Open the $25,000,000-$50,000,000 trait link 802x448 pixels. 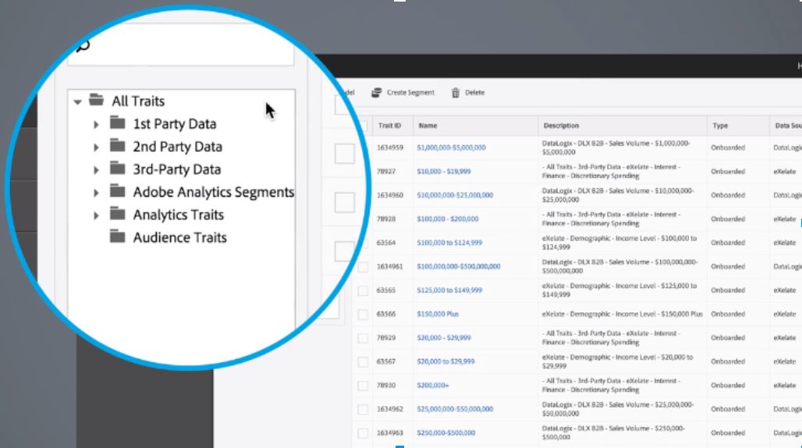tap(455, 409)
